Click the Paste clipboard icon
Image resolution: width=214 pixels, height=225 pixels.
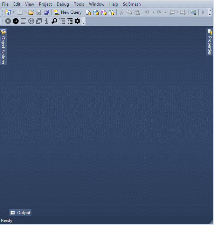click(137, 13)
